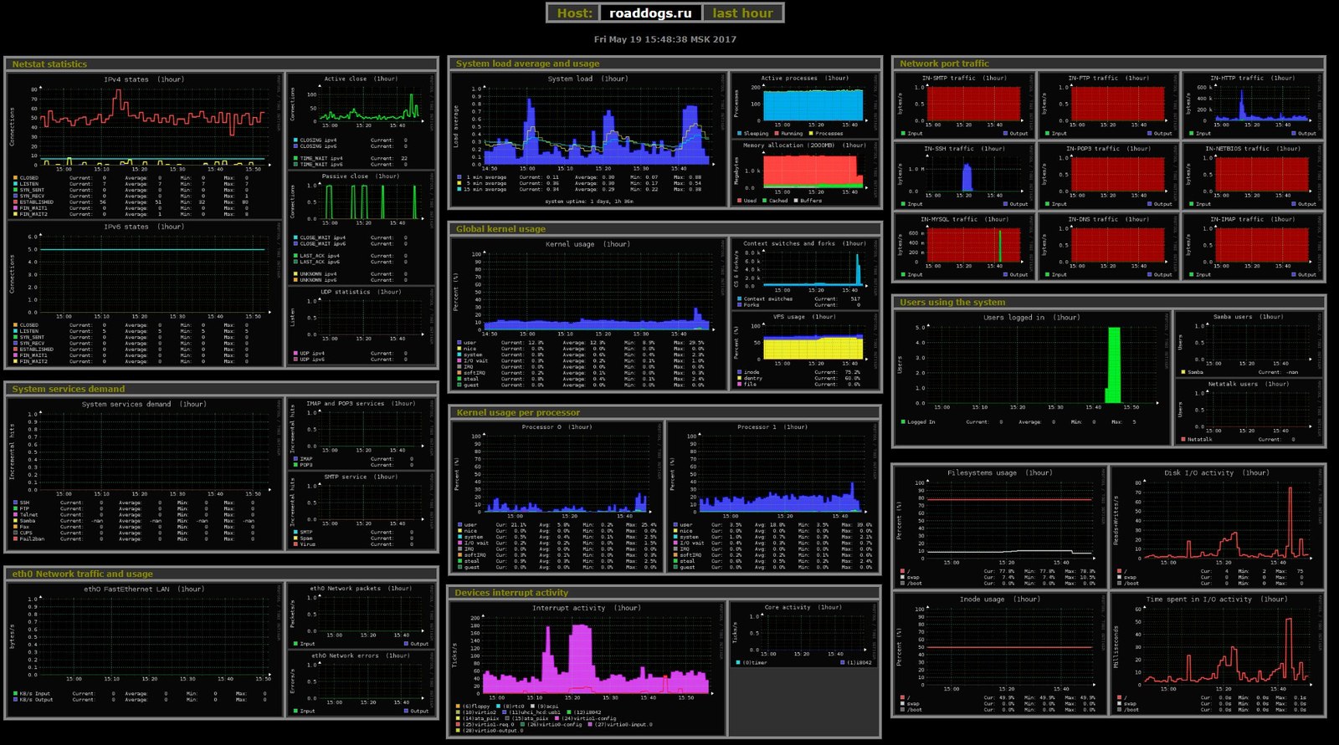
Task: Open the IN-SSH traffic graph
Action: [964, 176]
